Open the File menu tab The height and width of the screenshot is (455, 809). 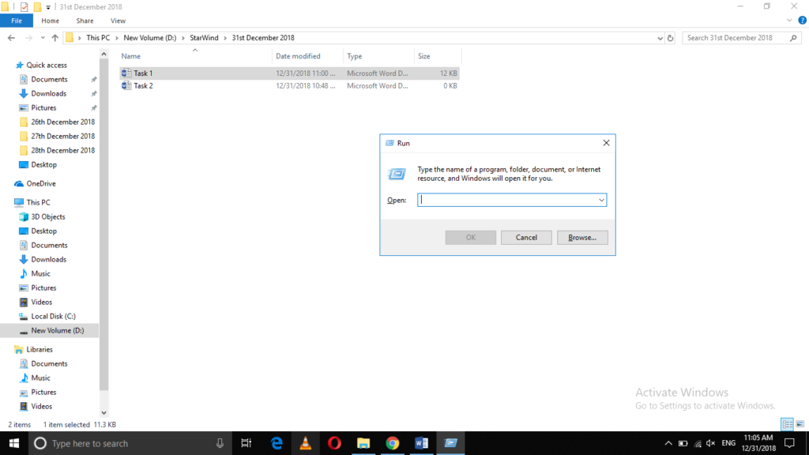point(17,21)
